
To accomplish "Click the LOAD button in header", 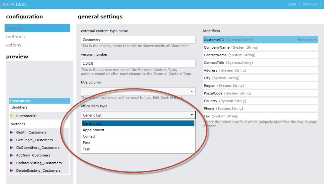I will [x=292, y=5].
